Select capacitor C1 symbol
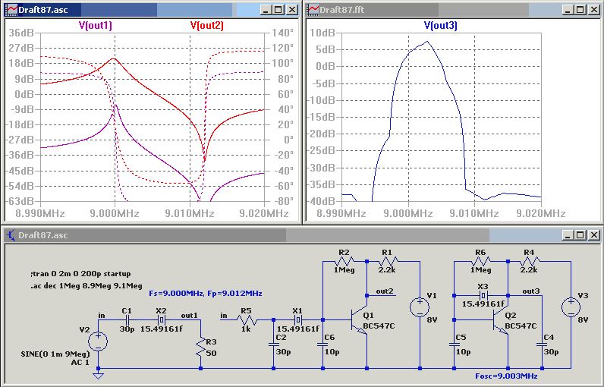The width and height of the screenshot is (604, 387). [x=127, y=320]
